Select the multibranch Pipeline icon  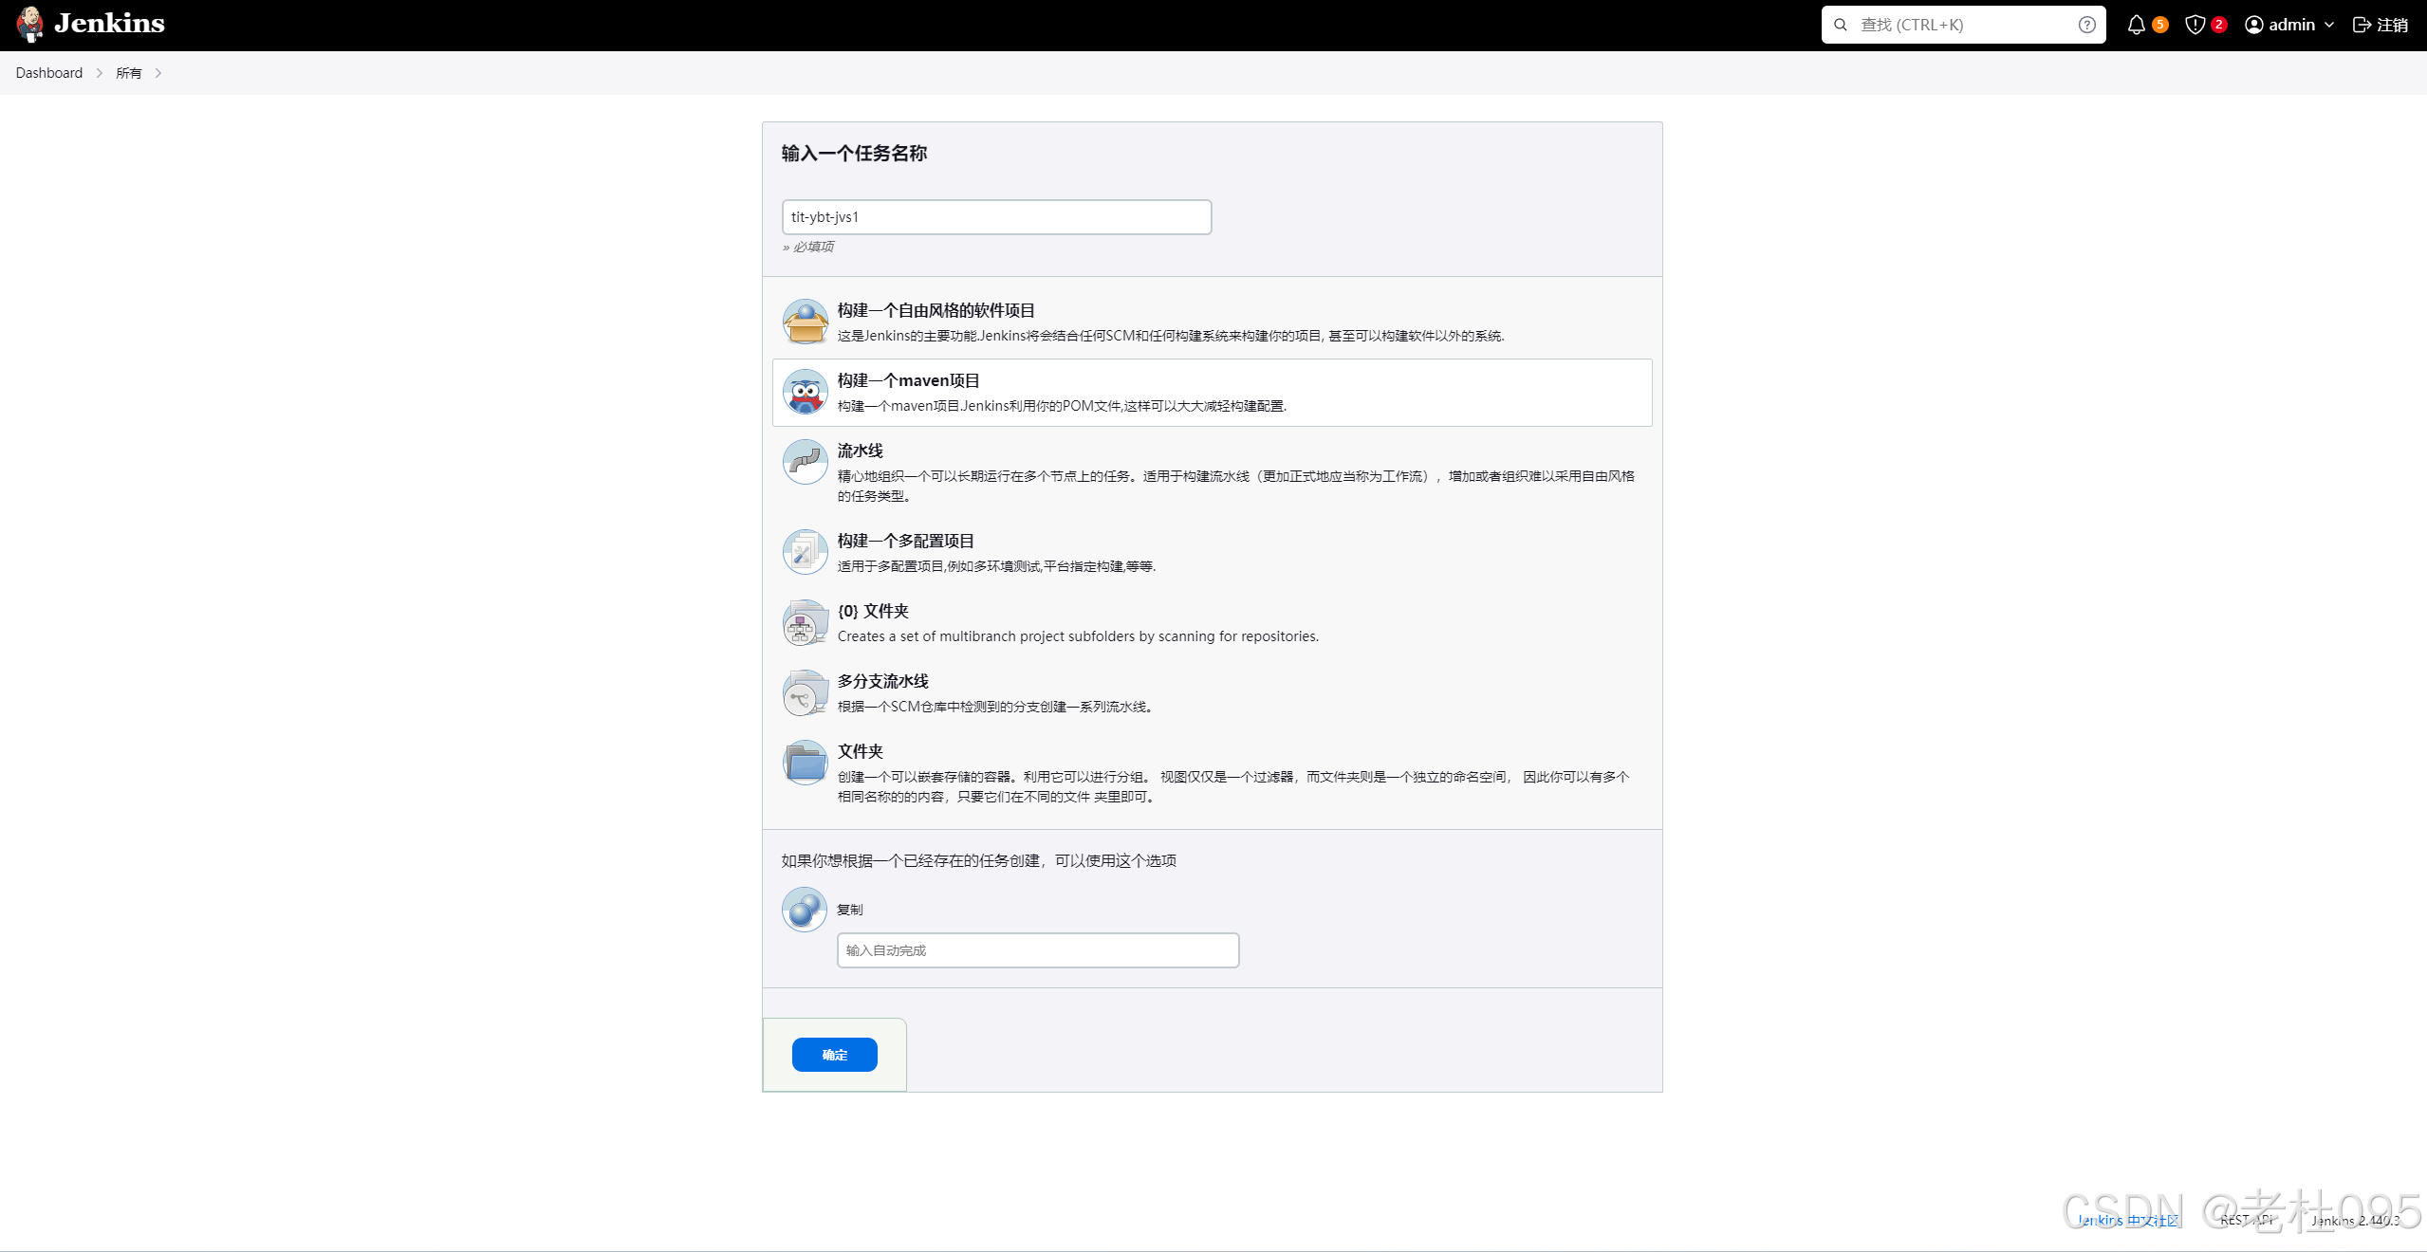805,693
